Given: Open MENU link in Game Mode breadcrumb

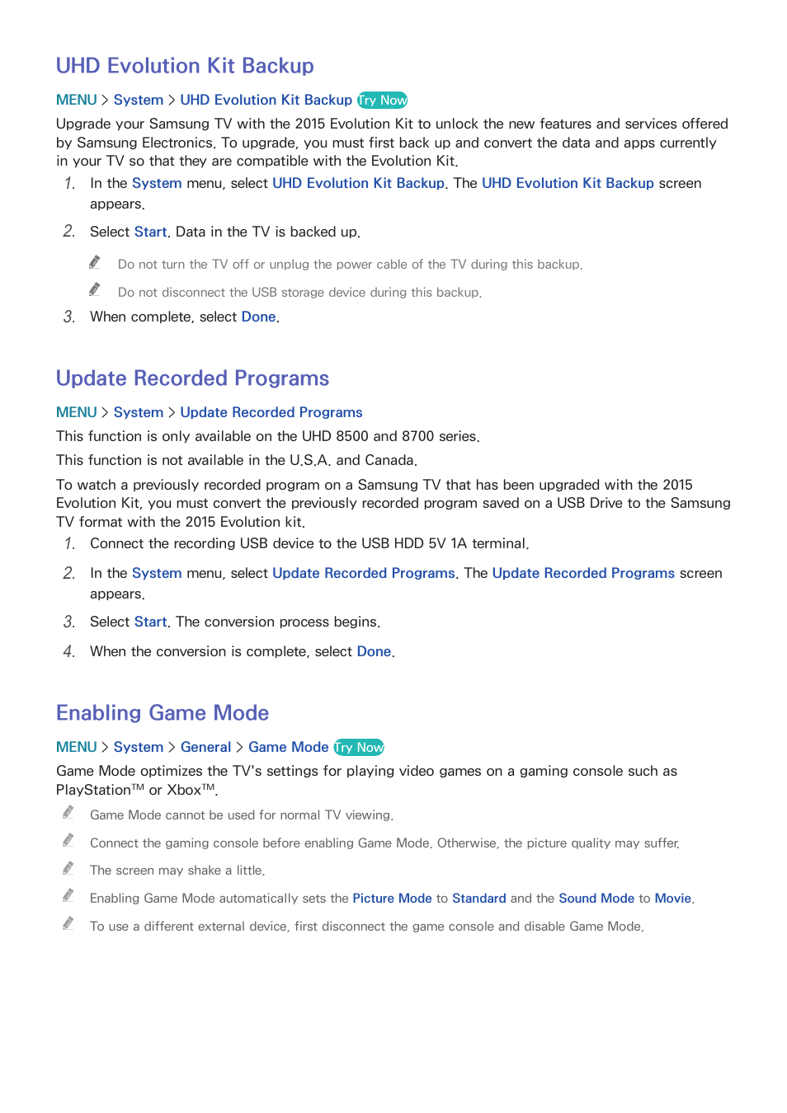Looking at the screenshot, I should (x=77, y=747).
